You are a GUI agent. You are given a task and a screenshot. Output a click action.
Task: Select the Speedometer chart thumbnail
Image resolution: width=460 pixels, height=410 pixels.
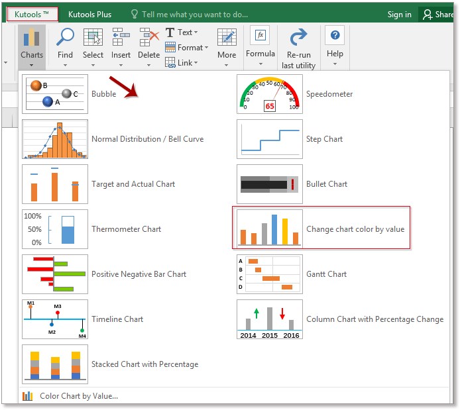coord(270,94)
